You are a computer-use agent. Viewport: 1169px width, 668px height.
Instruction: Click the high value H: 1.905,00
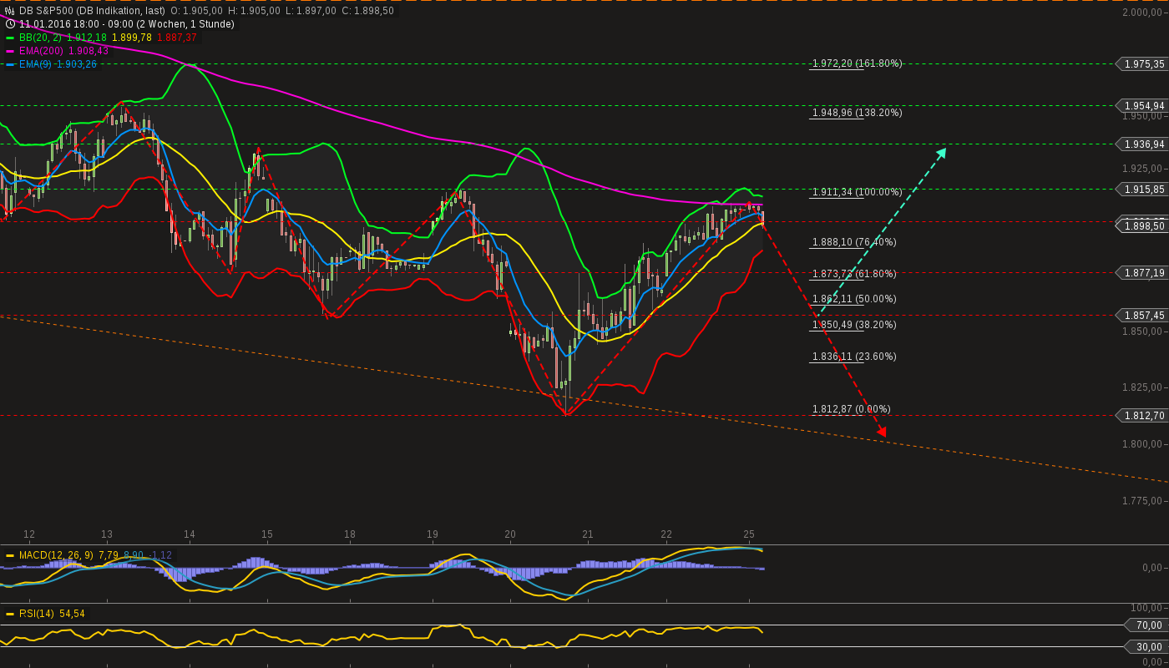point(255,11)
